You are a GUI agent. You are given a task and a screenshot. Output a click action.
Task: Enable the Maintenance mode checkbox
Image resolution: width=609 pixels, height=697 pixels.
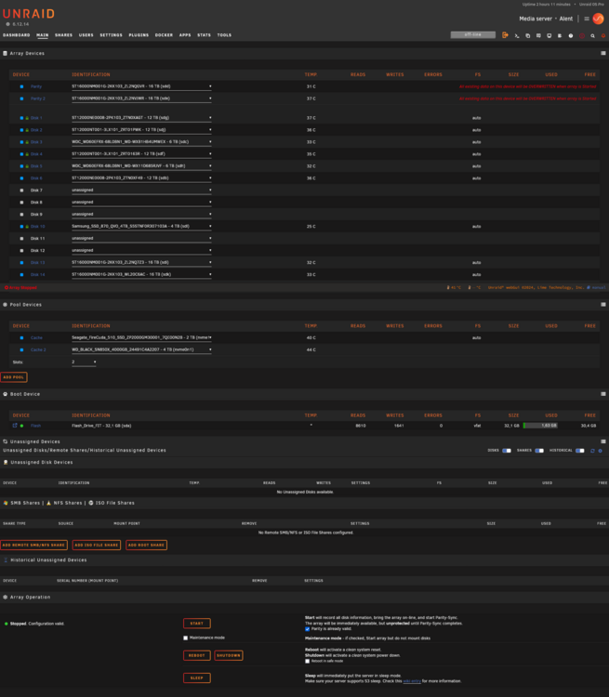coord(186,638)
